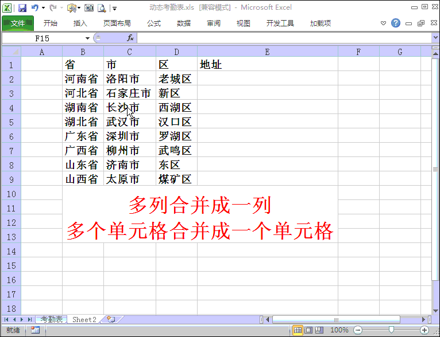The image size is (440, 337).
Task: Insert a new worksheet tab icon
Action: [x=111, y=319]
